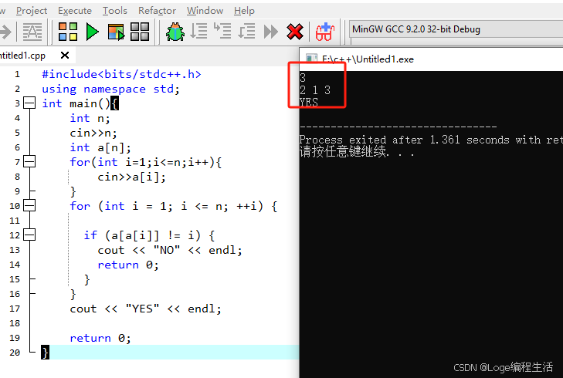Viewport: 563px width, 378px height.
Task: Click the 'Process exited after' console text
Action: pyautogui.click(x=361, y=140)
